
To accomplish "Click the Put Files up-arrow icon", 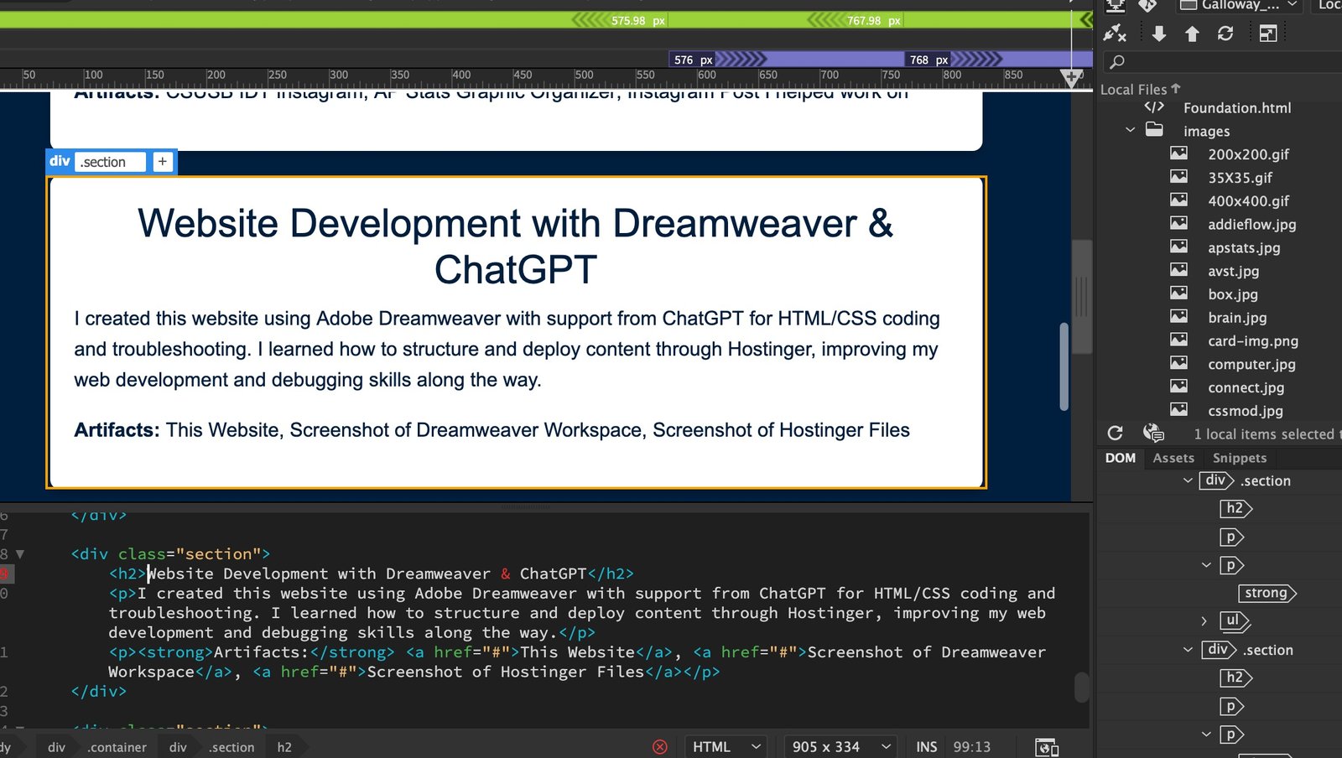I will pos(1192,34).
